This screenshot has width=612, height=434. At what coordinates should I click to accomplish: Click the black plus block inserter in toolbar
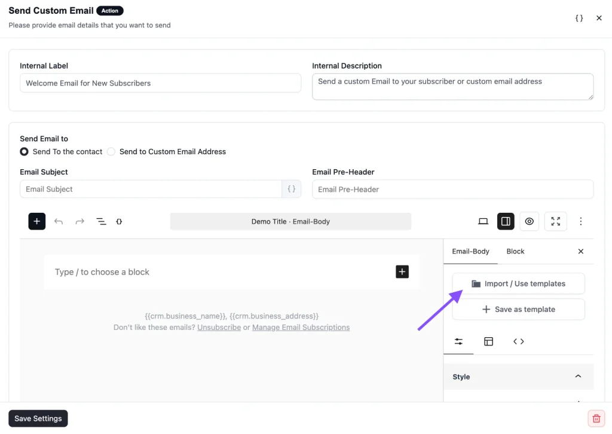coord(36,221)
